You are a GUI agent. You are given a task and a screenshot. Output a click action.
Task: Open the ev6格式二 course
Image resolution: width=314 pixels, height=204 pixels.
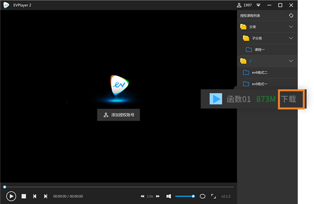coord(267,72)
